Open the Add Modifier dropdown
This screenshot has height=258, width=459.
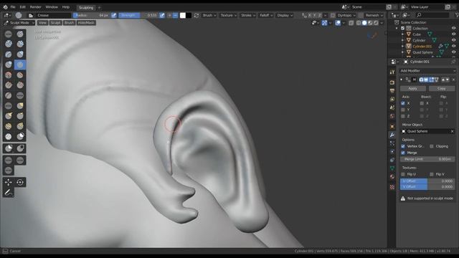coord(427,71)
